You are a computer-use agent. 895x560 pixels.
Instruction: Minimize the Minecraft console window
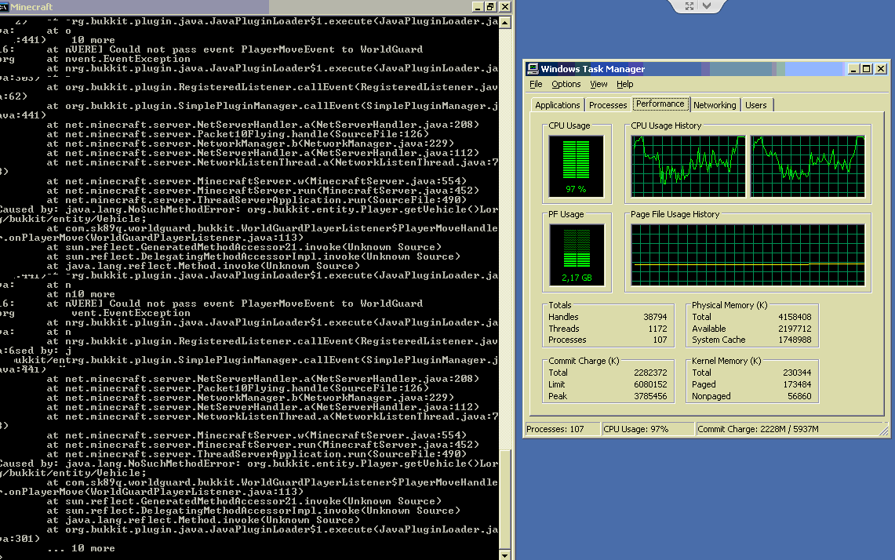(x=478, y=7)
